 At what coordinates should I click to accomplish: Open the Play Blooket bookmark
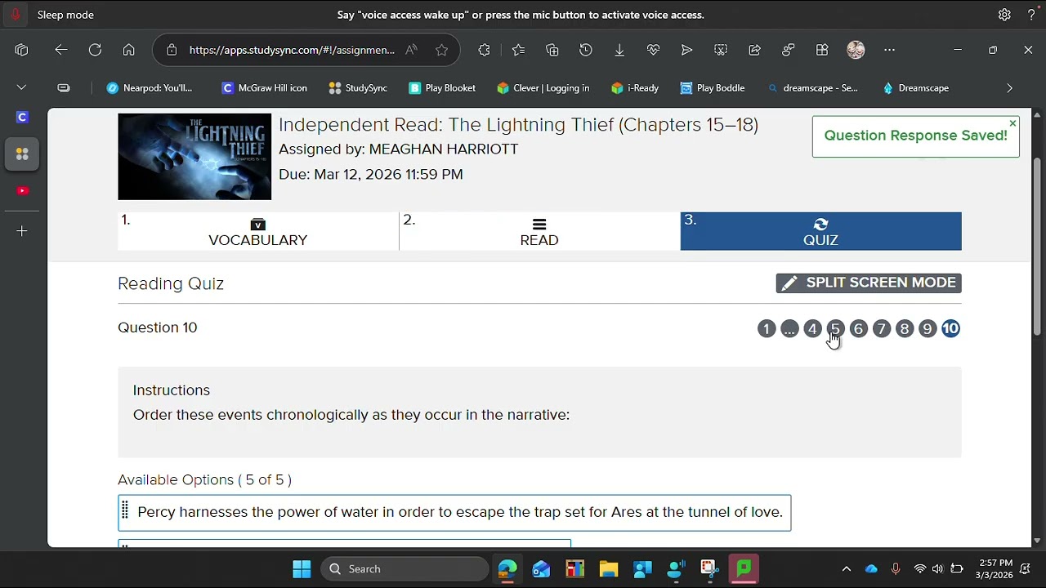click(442, 88)
